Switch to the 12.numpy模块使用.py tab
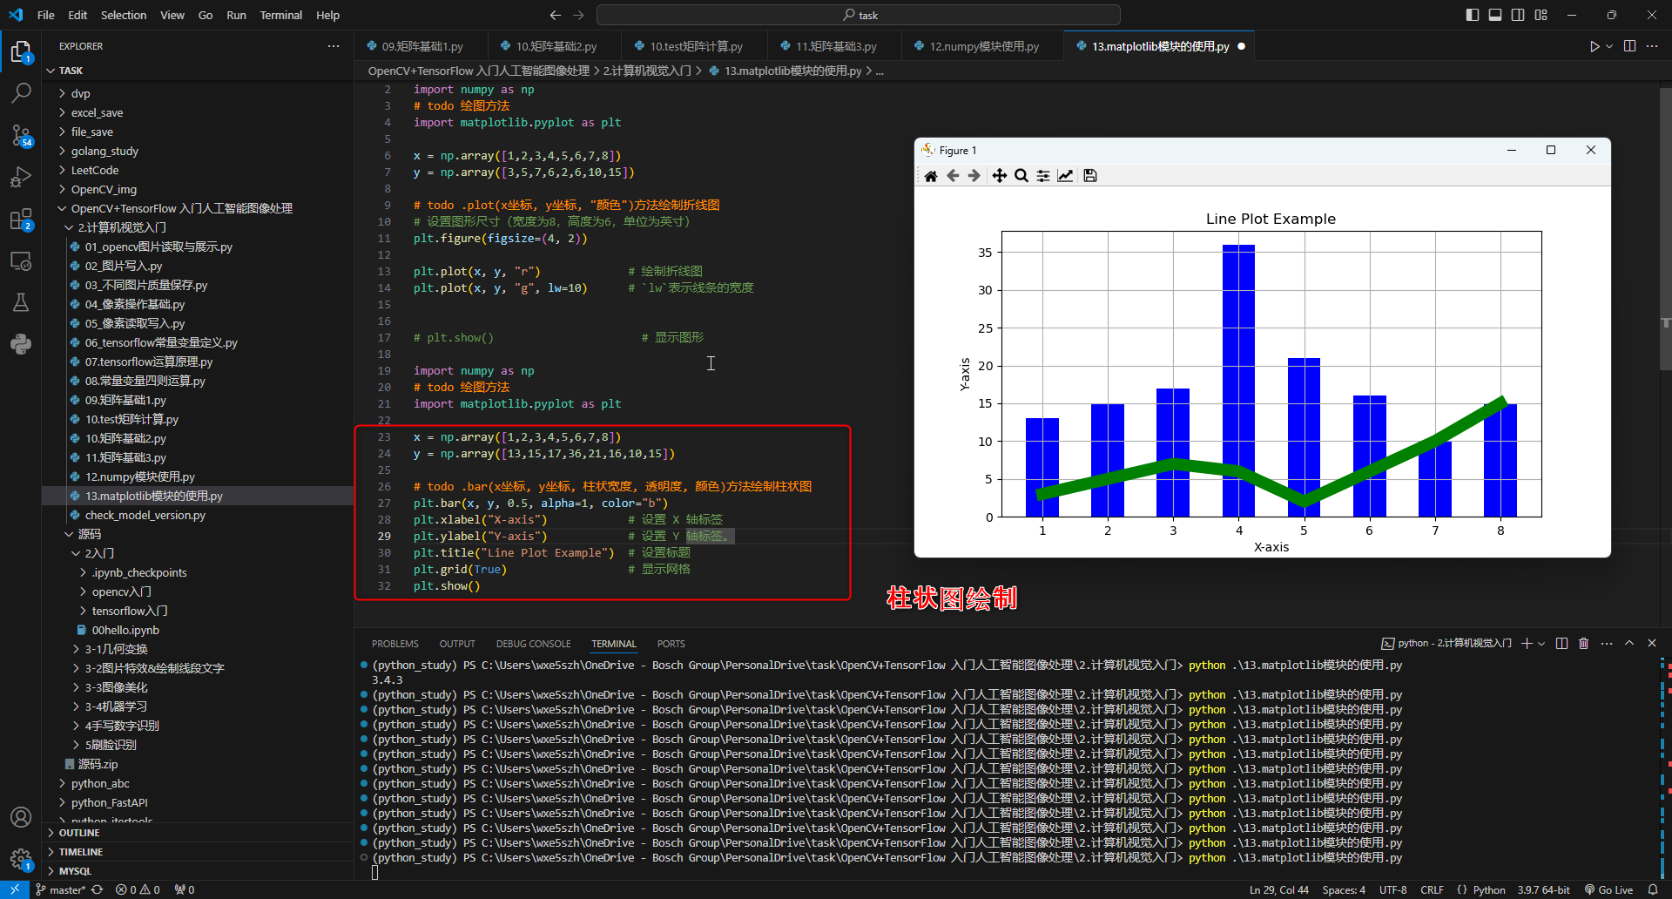The height and width of the screenshot is (899, 1672). point(984,46)
